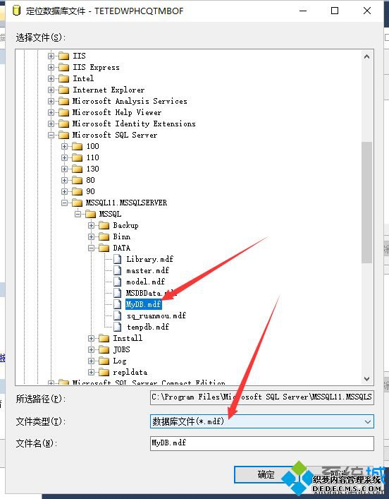Click the file name input field

[x=262, y=443]
